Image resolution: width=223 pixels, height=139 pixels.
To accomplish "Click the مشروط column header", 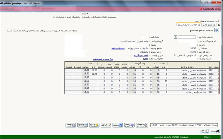I will [x=78, y=67].
